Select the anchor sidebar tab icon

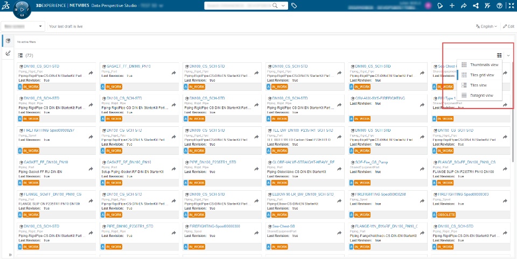point(8,53)
